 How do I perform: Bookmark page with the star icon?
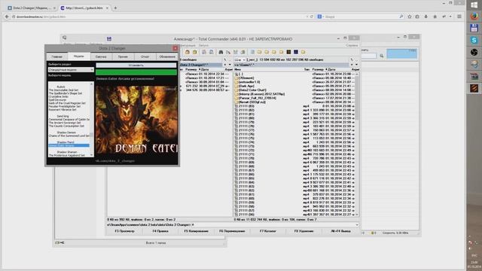pyautogui.click(x=410, y=17)
